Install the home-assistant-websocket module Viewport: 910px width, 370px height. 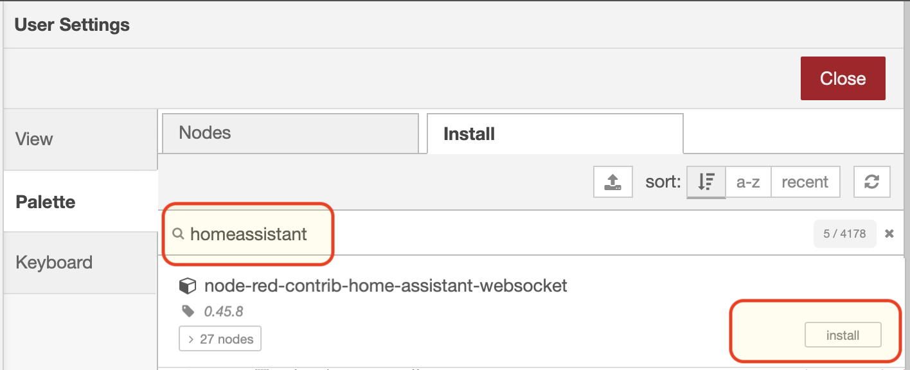(843, 335)
